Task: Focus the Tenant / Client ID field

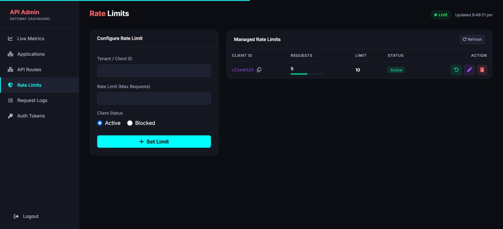Action: [154, 71]
